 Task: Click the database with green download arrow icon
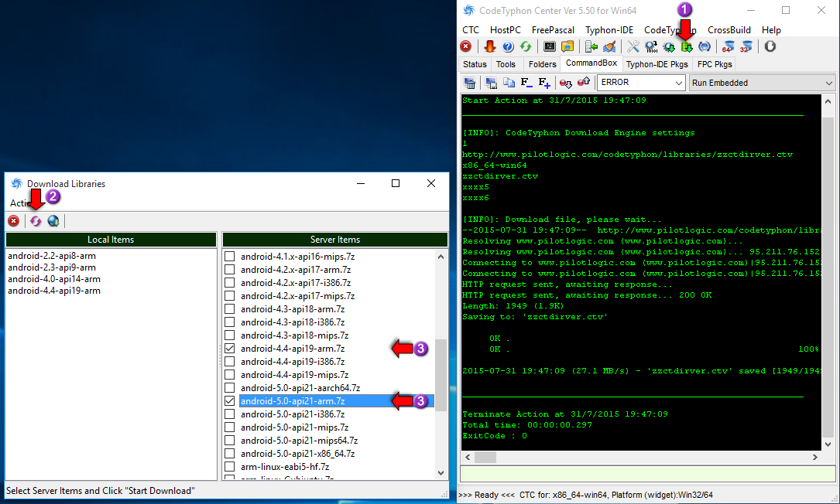tap(687, 47)
